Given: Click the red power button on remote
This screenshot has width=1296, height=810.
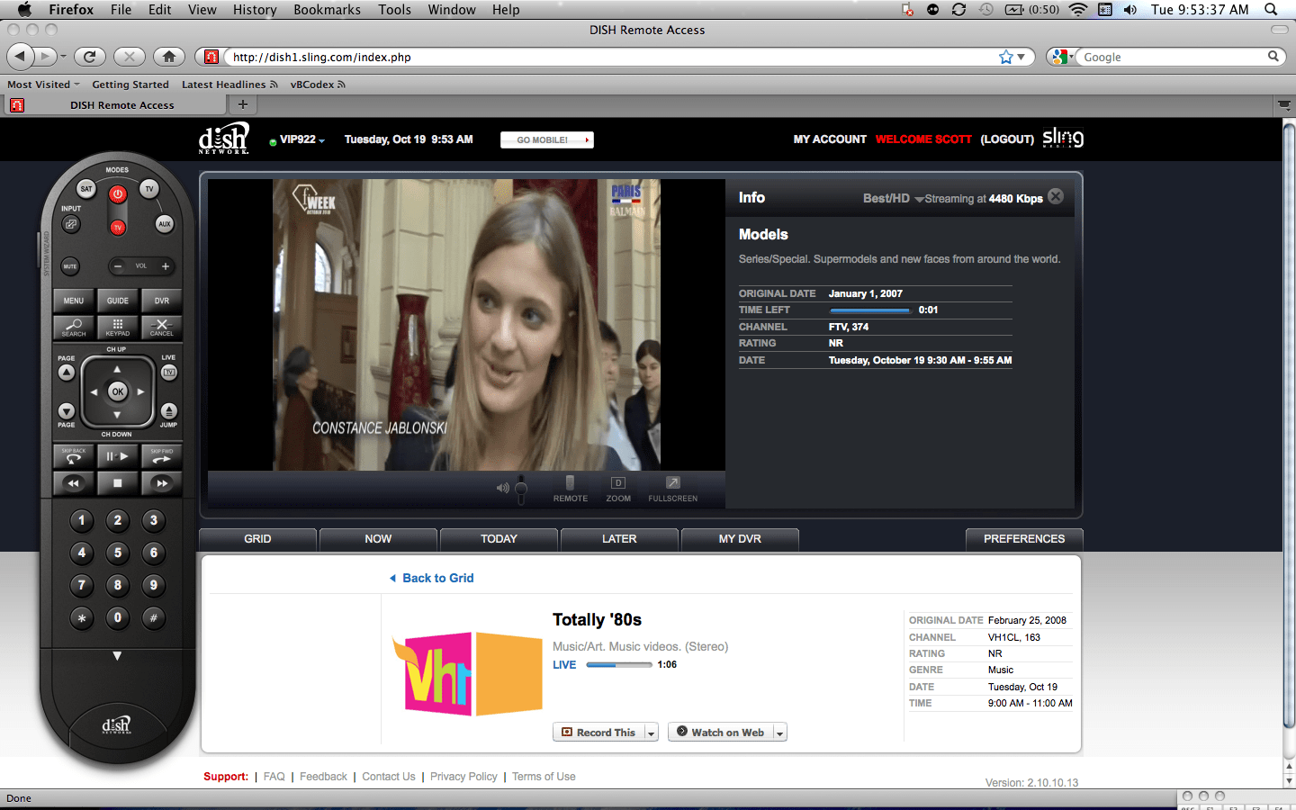Looking at the screenshot, I should click(118, 193).
